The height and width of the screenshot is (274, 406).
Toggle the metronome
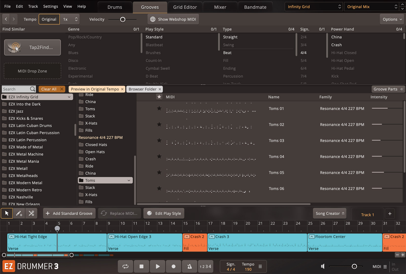189,266
